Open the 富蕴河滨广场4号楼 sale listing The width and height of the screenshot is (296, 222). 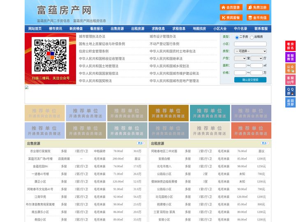(40, 159)
